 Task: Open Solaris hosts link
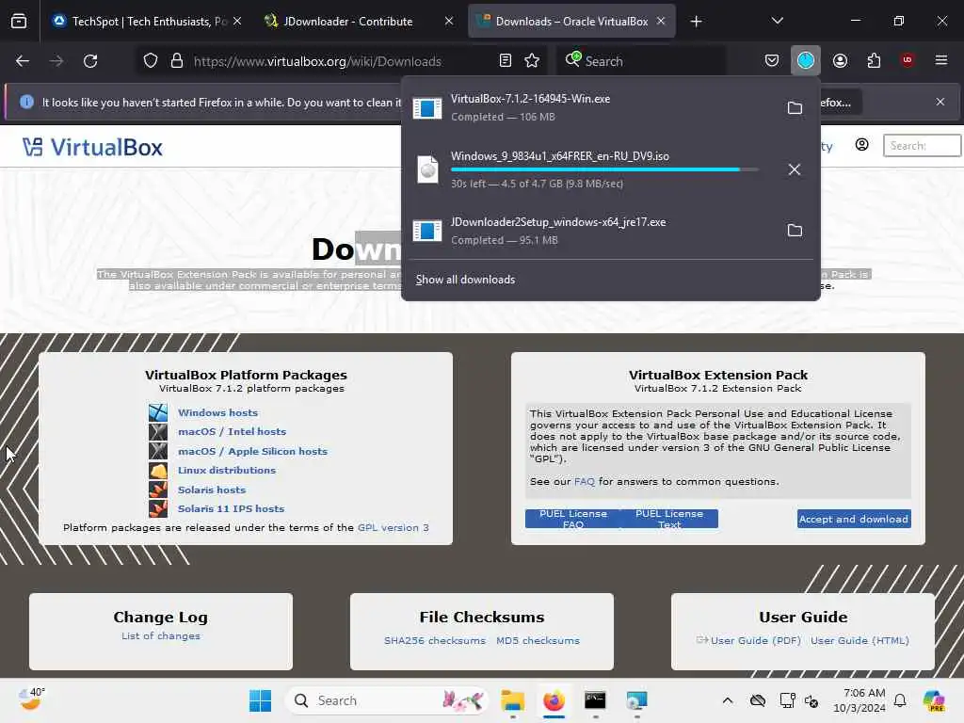[x=212, y=490]
